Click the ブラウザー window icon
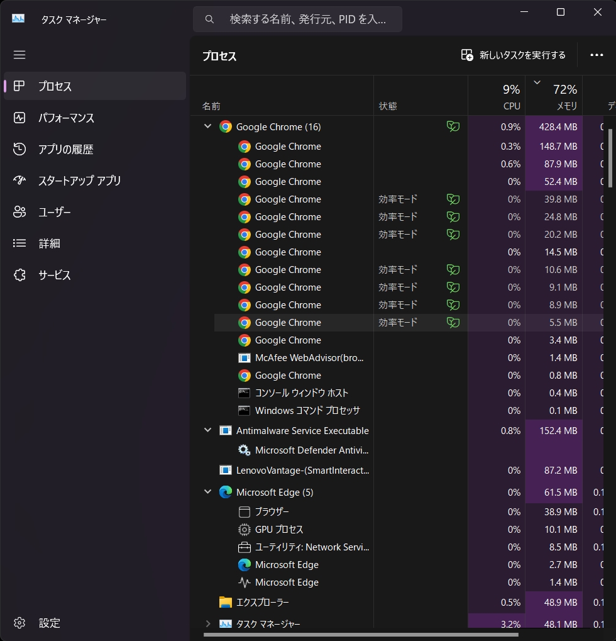Image resolution: width=616 pixels, height=641 pixels. point(245,512)
